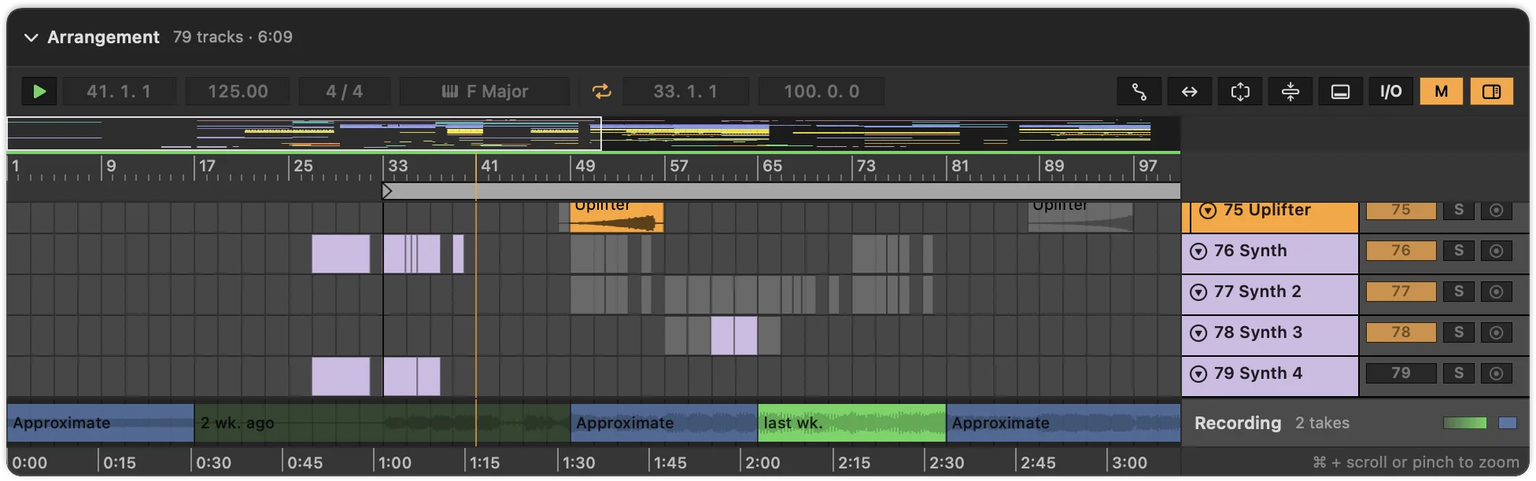Solo the 78 Synth 3 track
The width and height of the screenshot is (1536, 481).
pos(1458,332)
